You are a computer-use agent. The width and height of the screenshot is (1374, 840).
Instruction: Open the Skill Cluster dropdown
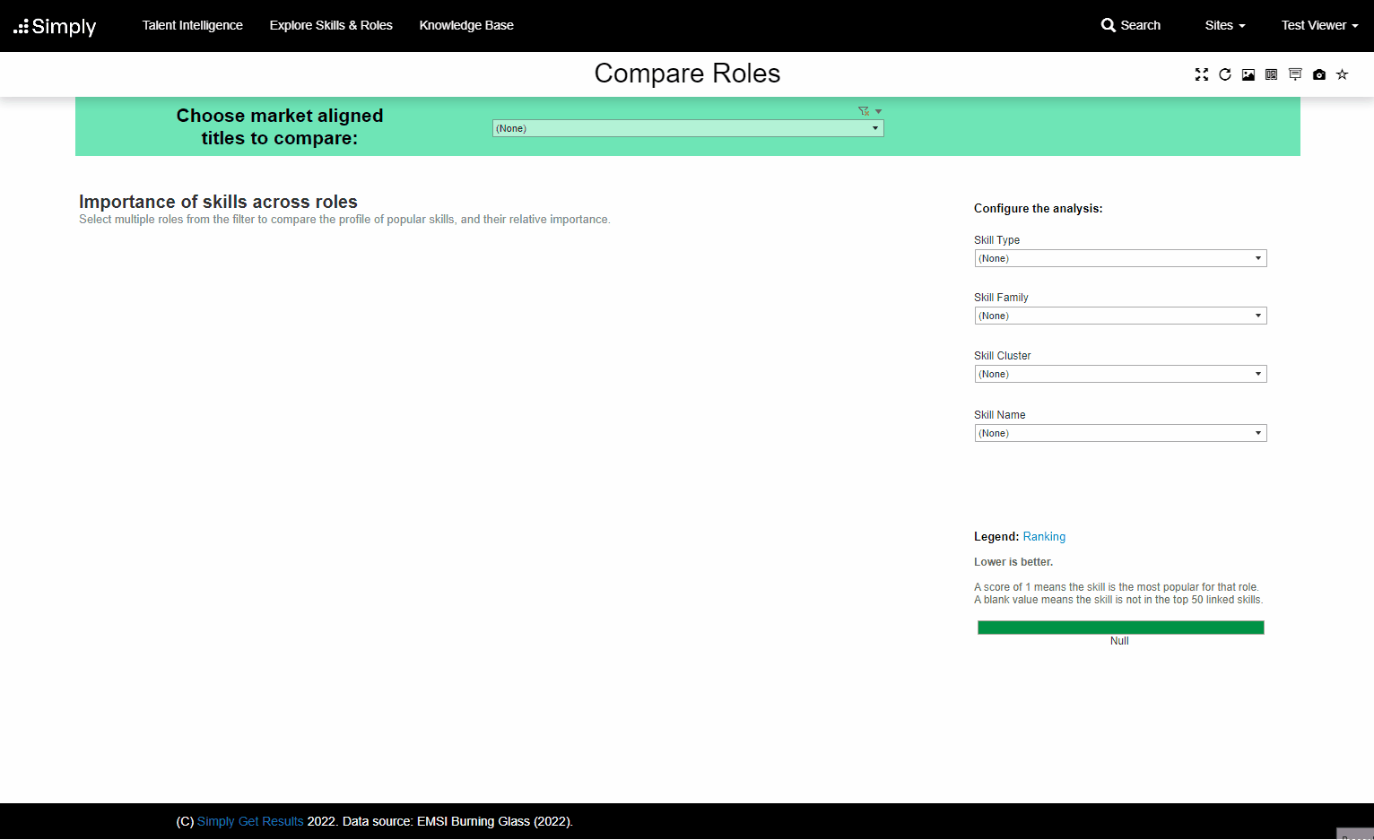[x=1120, y=374]
